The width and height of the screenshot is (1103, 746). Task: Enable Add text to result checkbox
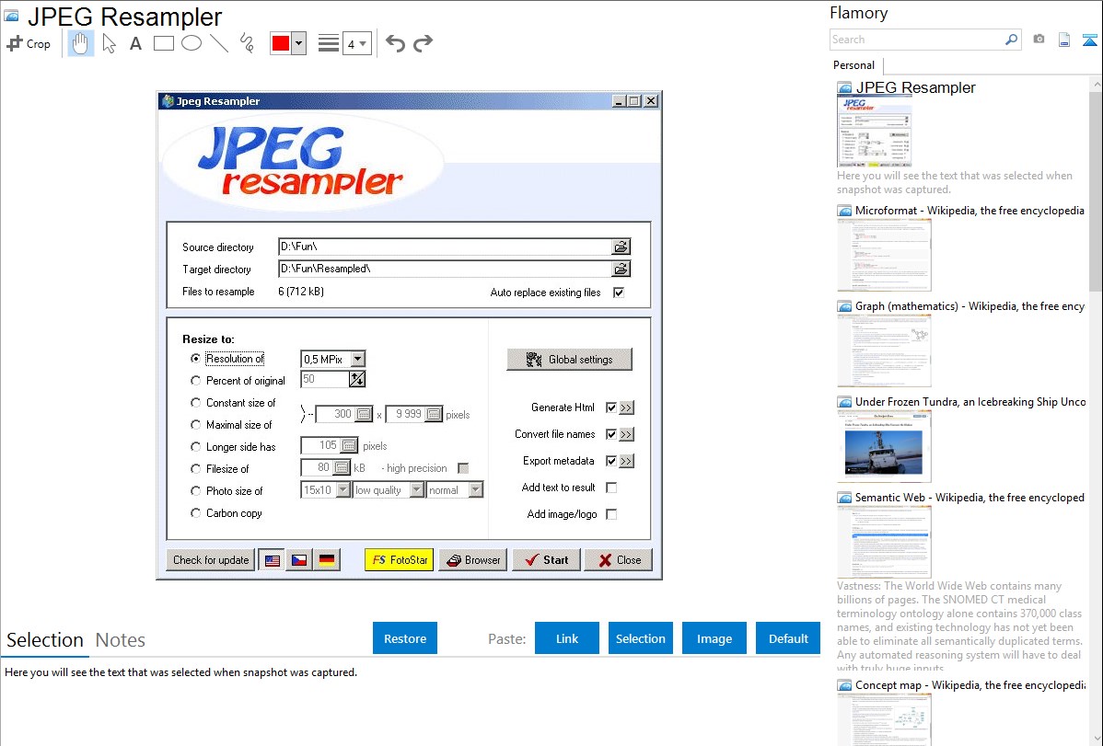611,488
